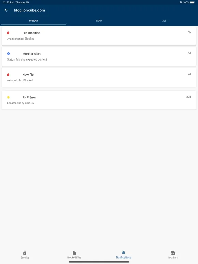Switch to the READ tab
Screen dimensions: 198x264
[x=99, y=21]
